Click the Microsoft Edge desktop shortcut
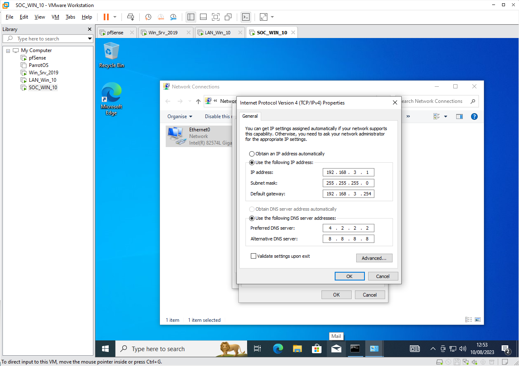This screenshot has height=366, width=519. (112, 99)
